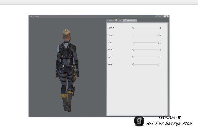The height and width of the screenshot is (132, 198).
Task: Switch to the Model tab
Action: [110, 20]
